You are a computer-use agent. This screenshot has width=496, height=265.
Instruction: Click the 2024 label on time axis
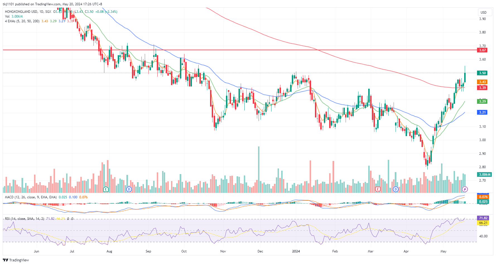click(x=296, y=251)
